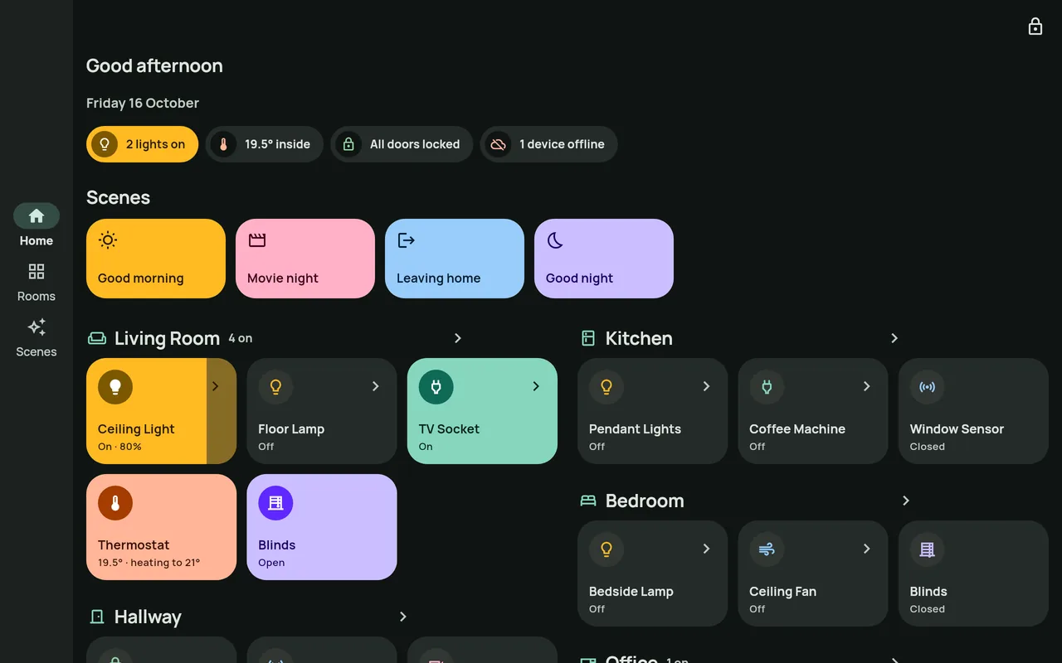This screenshot has width=1062, height=663.
Task: Activate the Leaving home scene
Action: click(455, 259)
